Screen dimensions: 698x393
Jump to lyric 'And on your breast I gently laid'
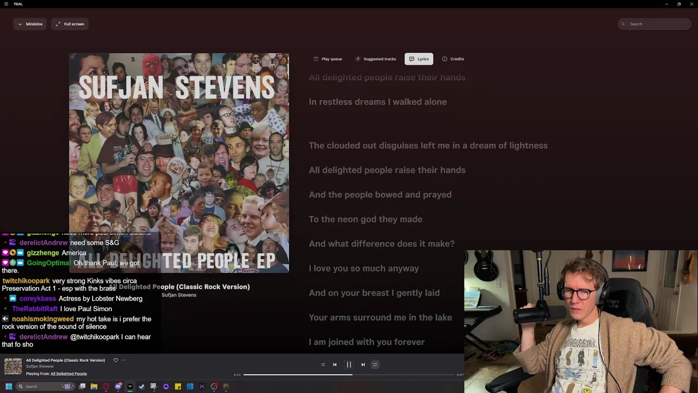374,293
